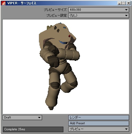Minimize the VIPER window
This screenshot has height=134, width=132.
(x=119, y=3)
